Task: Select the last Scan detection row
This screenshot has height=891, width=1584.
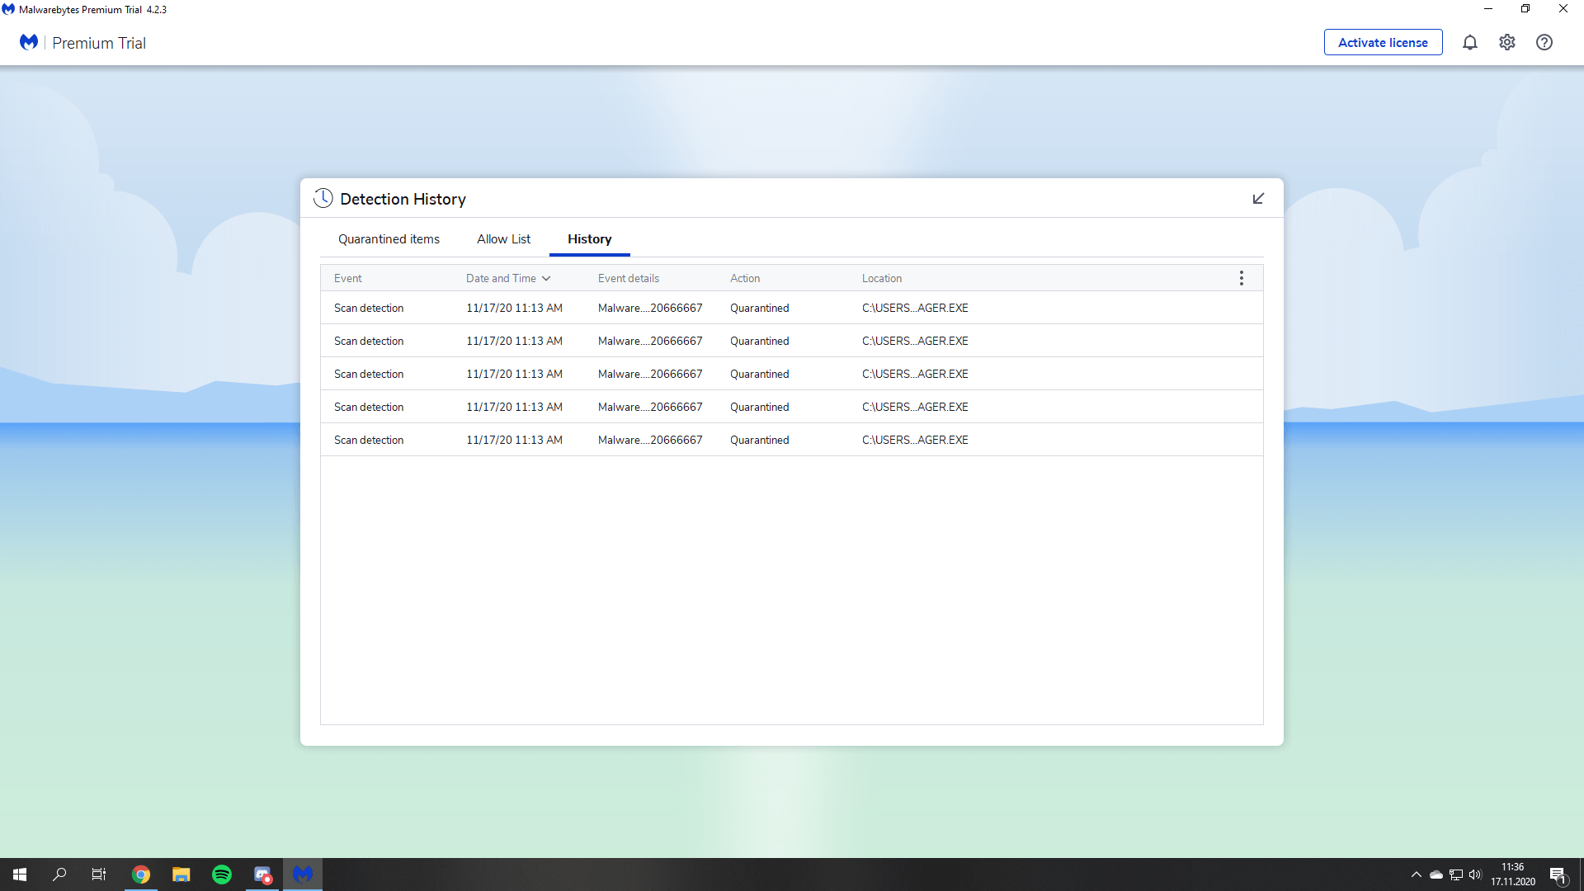Action: (x=369, y=440)
